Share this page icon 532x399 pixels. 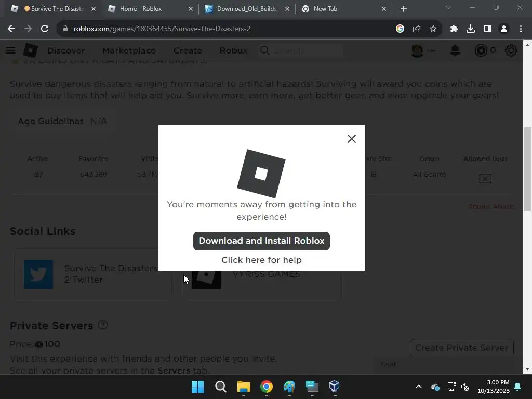(x=417, y=29)
